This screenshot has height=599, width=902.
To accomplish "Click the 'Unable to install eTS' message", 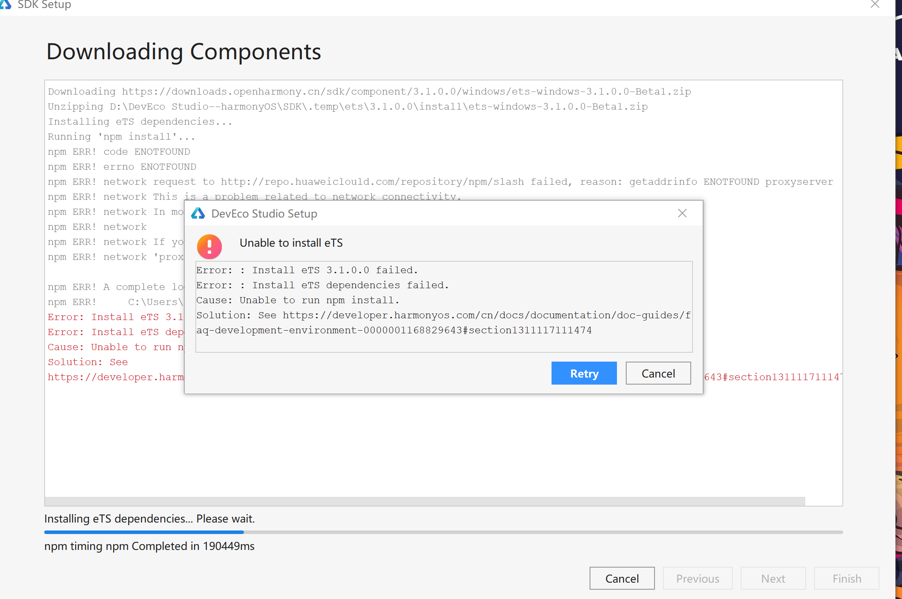I will click(291, 243).
